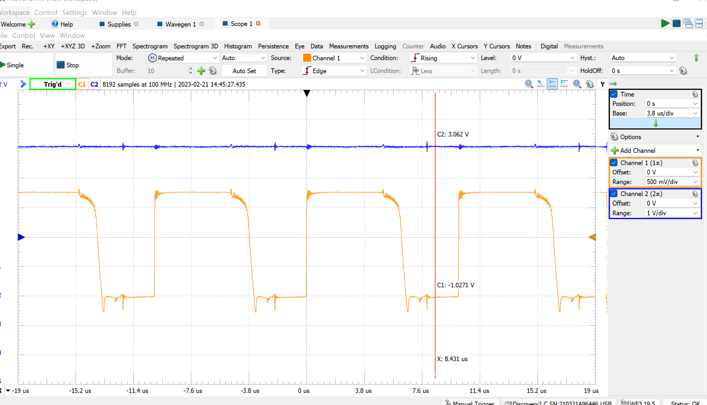Click the Stop all instruments icon
This screenshot has width=707, height=405.
pos(677,23)
